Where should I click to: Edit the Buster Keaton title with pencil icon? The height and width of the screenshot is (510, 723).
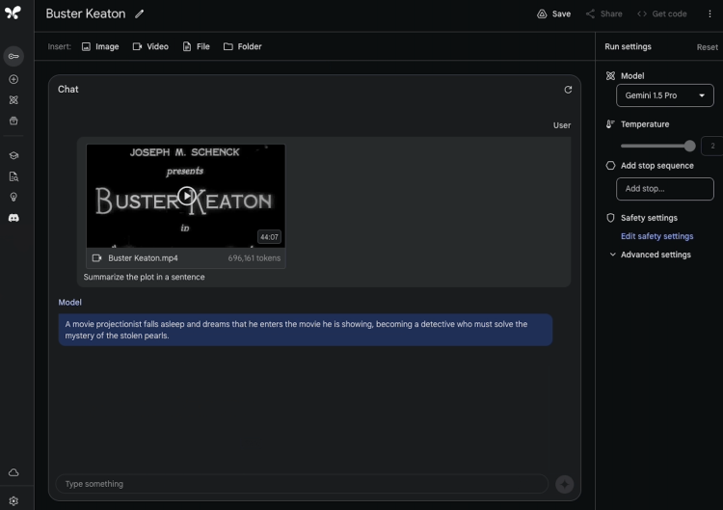[139, 13]
